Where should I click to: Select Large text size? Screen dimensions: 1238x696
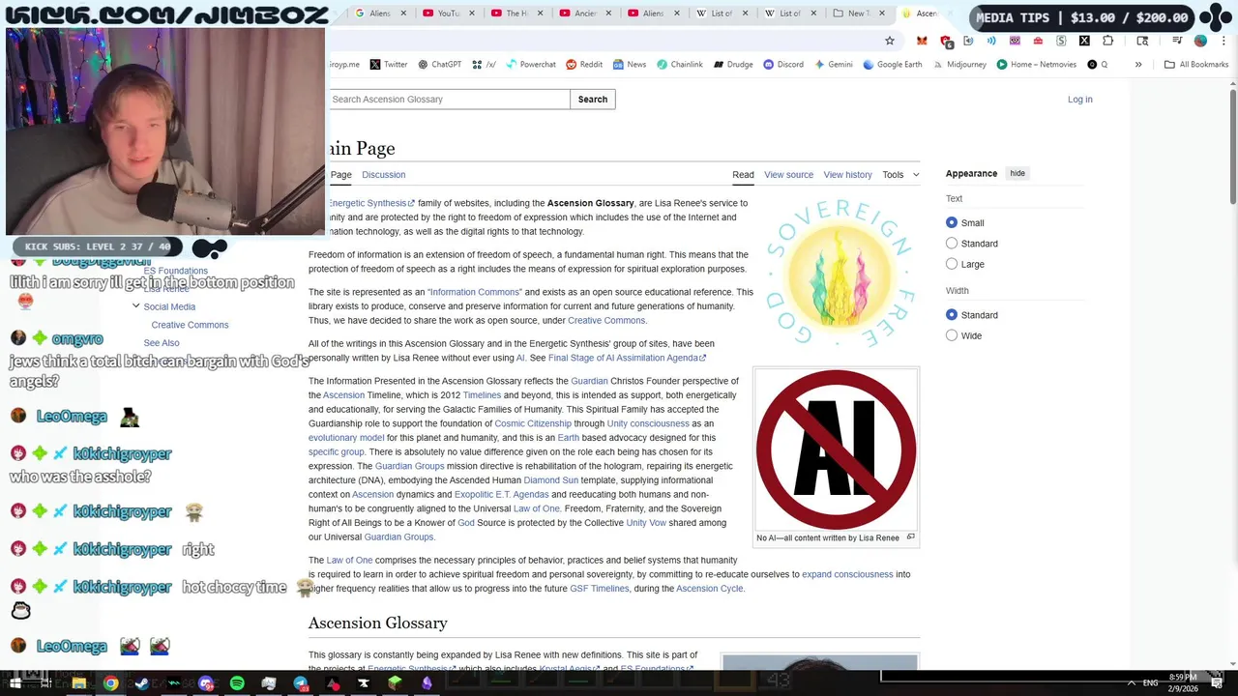click(952, 264)
